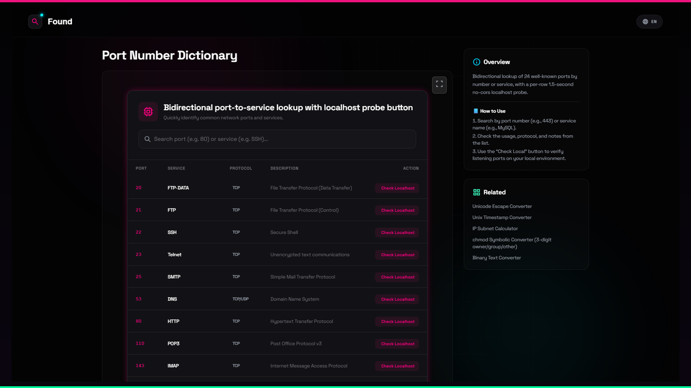
Task: Check Localhost for SSH port 22
Action: click(397, 233)
